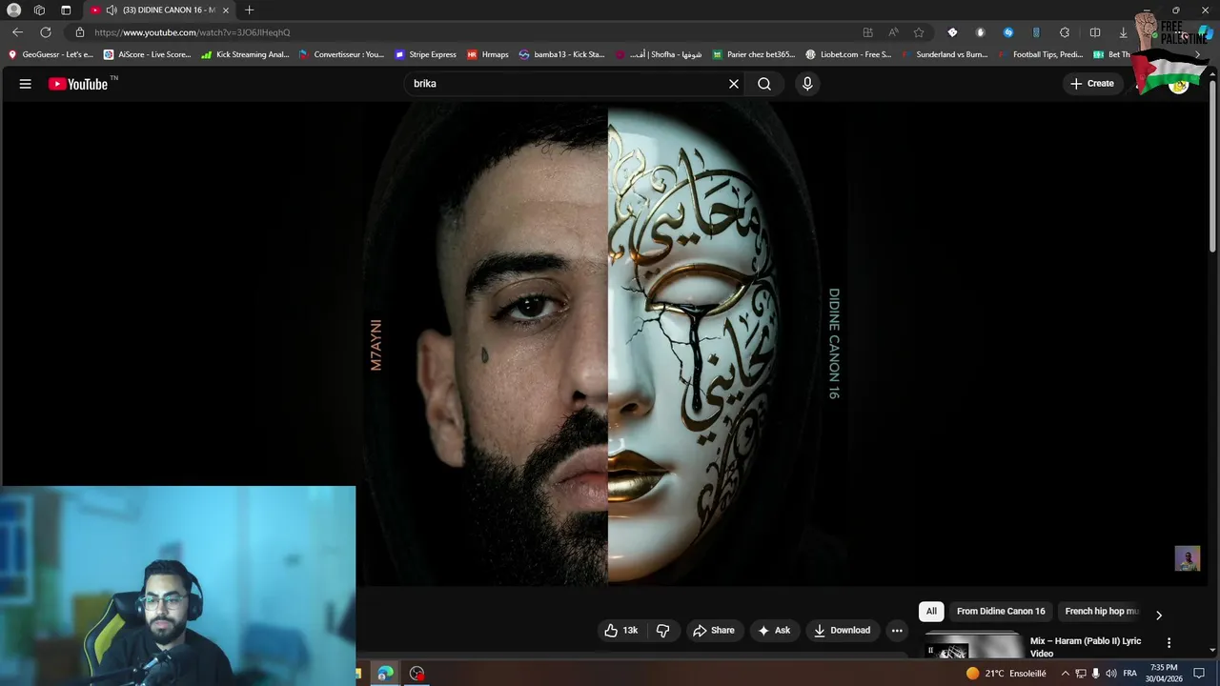This screenshot has width=1220, height=686.
Task: Mute the tab using the speaker icon
Action: click(112, 10)
